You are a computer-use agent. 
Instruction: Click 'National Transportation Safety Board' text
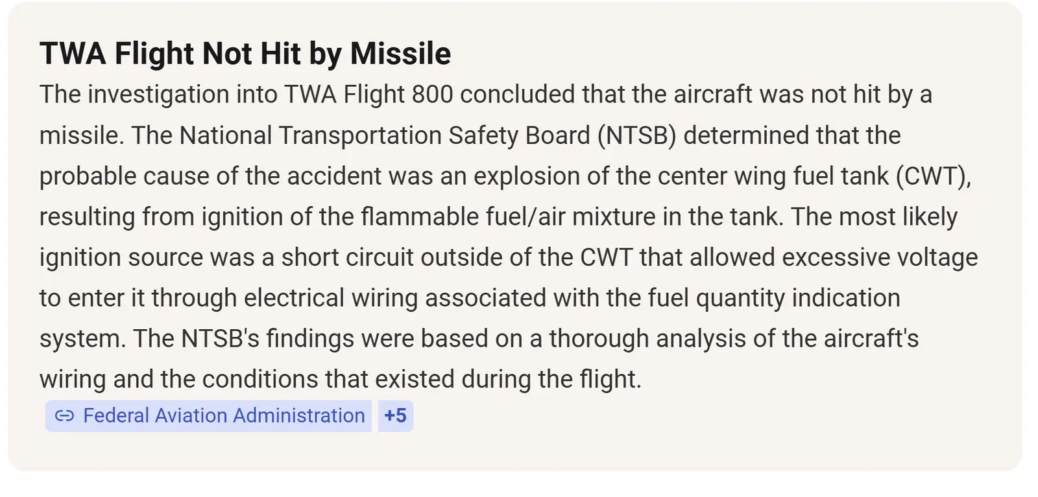(x=385, y=135)
